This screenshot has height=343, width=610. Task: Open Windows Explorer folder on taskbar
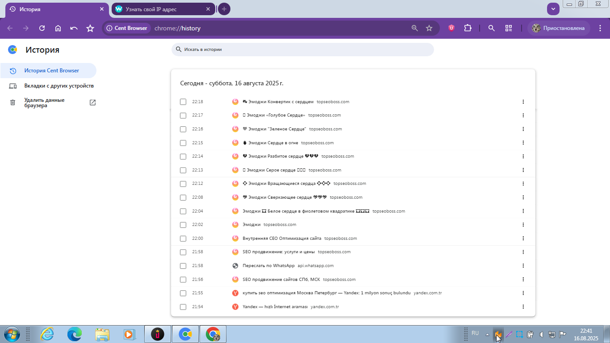click(x=102, y=334)
